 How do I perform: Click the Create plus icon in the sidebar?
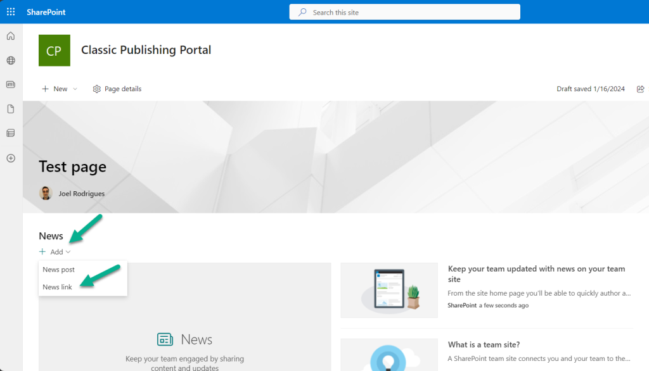coord(10,158)
